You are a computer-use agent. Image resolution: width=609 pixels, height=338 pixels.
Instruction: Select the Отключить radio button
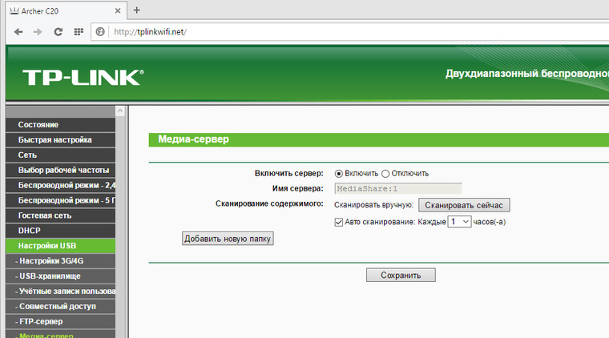tap(385, 174)
